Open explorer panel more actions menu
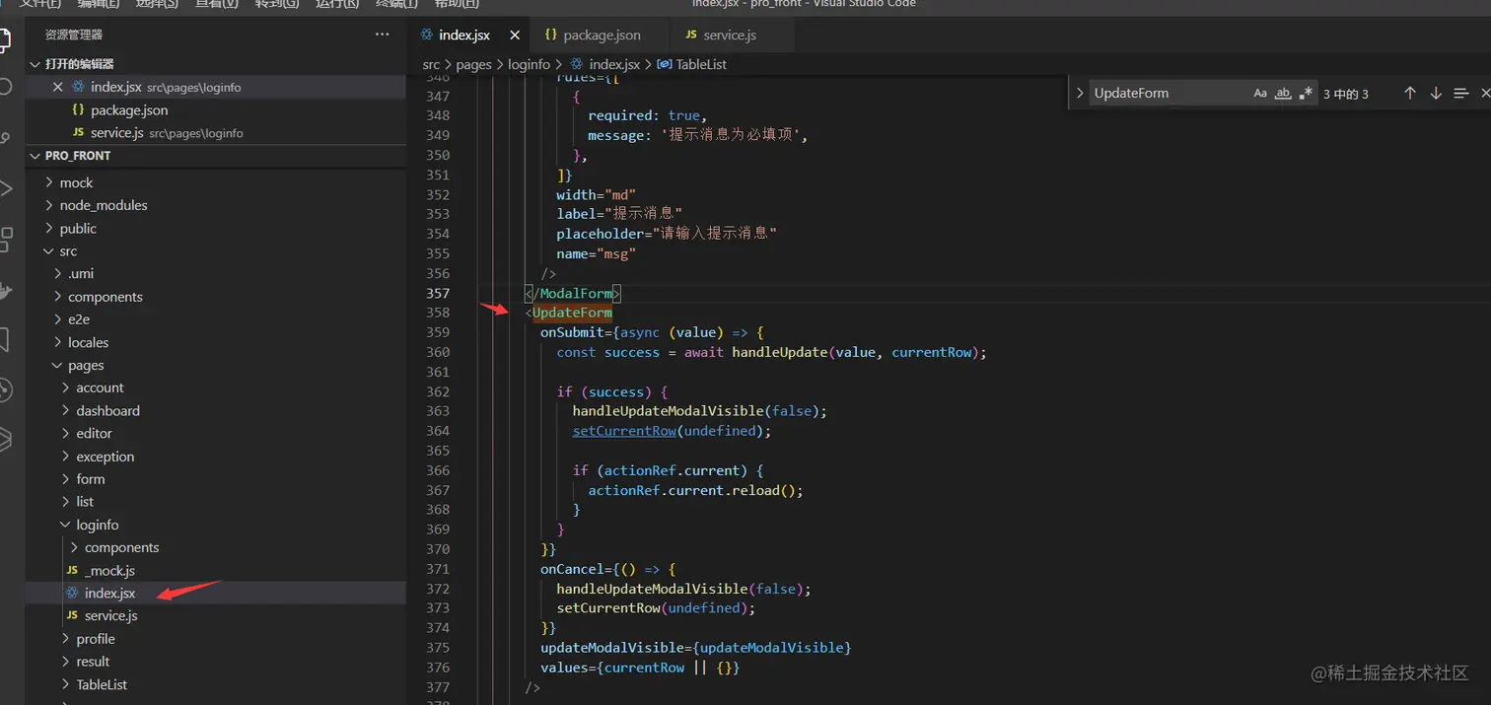This screenshot has width=1491, height=705. (382, 35)
